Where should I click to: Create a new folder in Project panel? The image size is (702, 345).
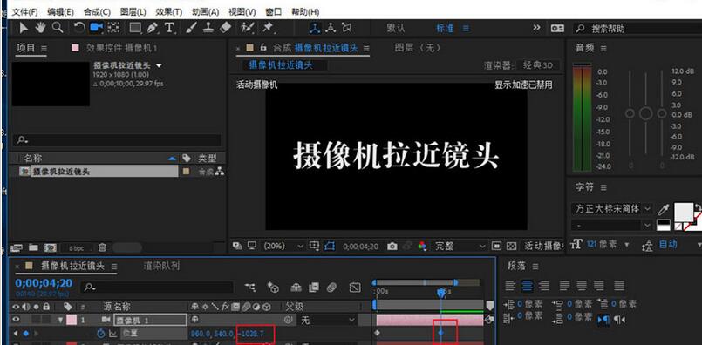33,247
